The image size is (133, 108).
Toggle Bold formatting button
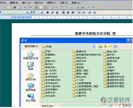[x=48, y=12]
